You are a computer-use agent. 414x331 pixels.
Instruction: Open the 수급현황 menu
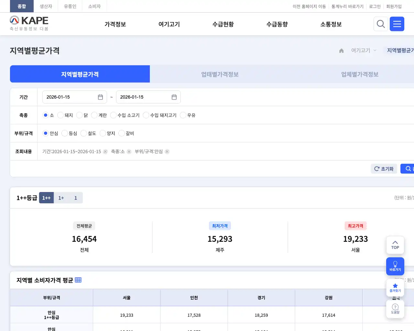pyautogui.click(x=223, y=24)
